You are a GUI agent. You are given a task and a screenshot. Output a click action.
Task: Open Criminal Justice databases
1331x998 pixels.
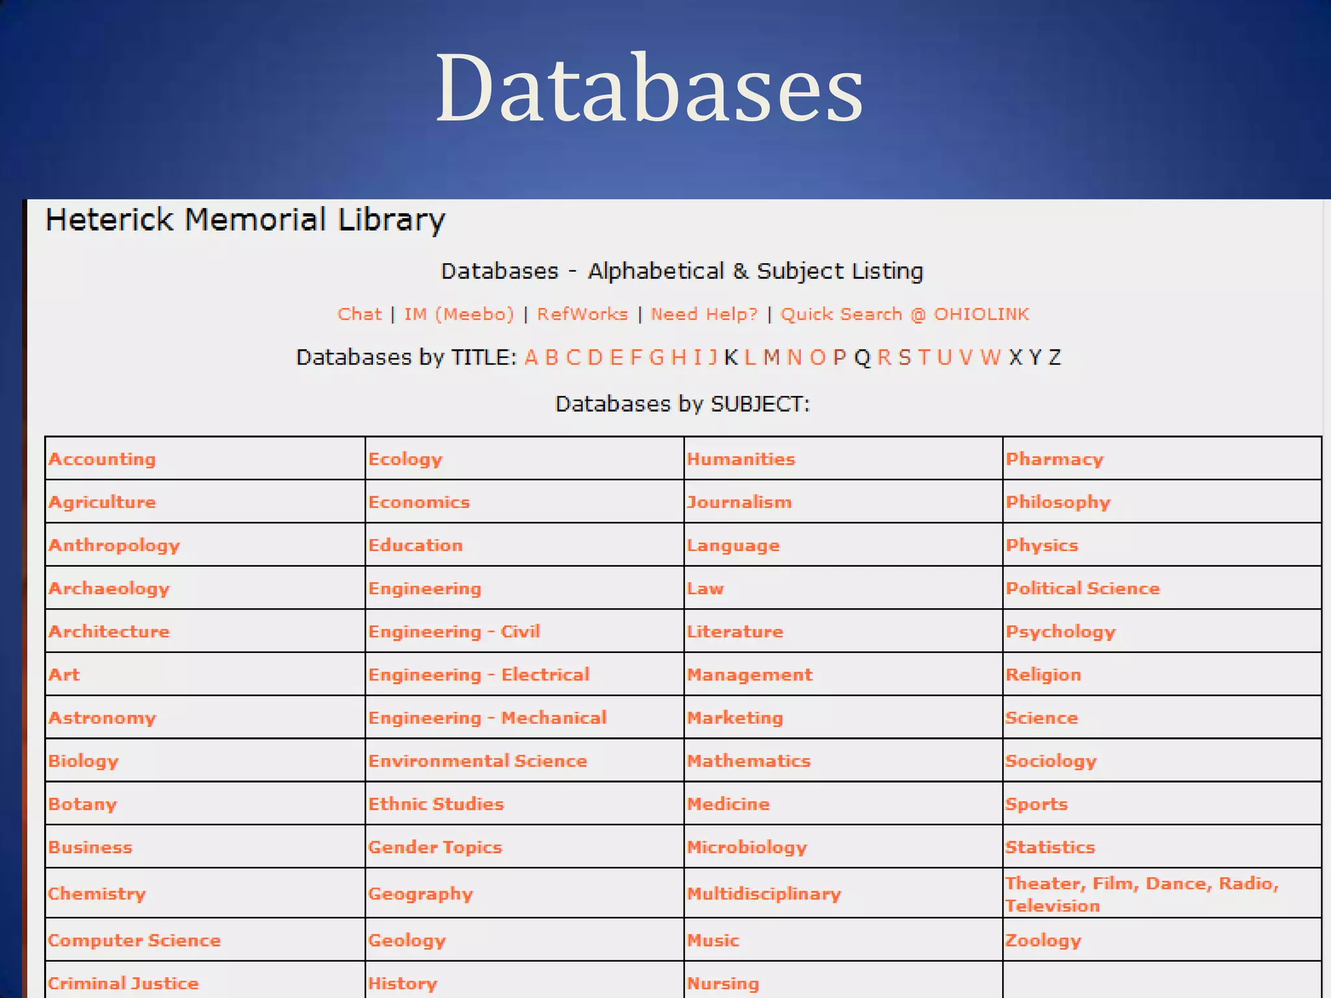click(x=123, y=984)
